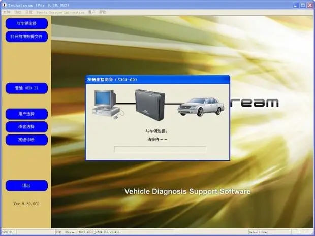Screen dimensions: 315x236
Task: Click the silver car image in wizard
Action: click(x=201, y=107)
